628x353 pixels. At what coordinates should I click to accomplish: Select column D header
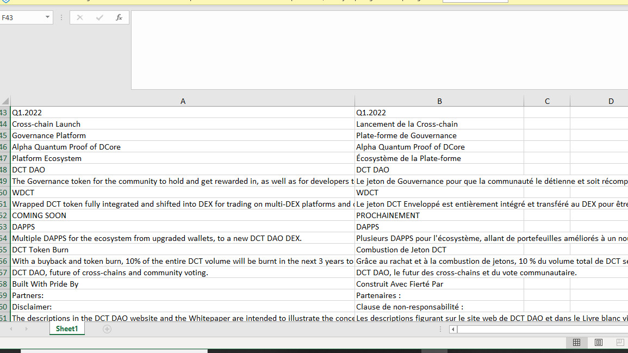[599, 101]
